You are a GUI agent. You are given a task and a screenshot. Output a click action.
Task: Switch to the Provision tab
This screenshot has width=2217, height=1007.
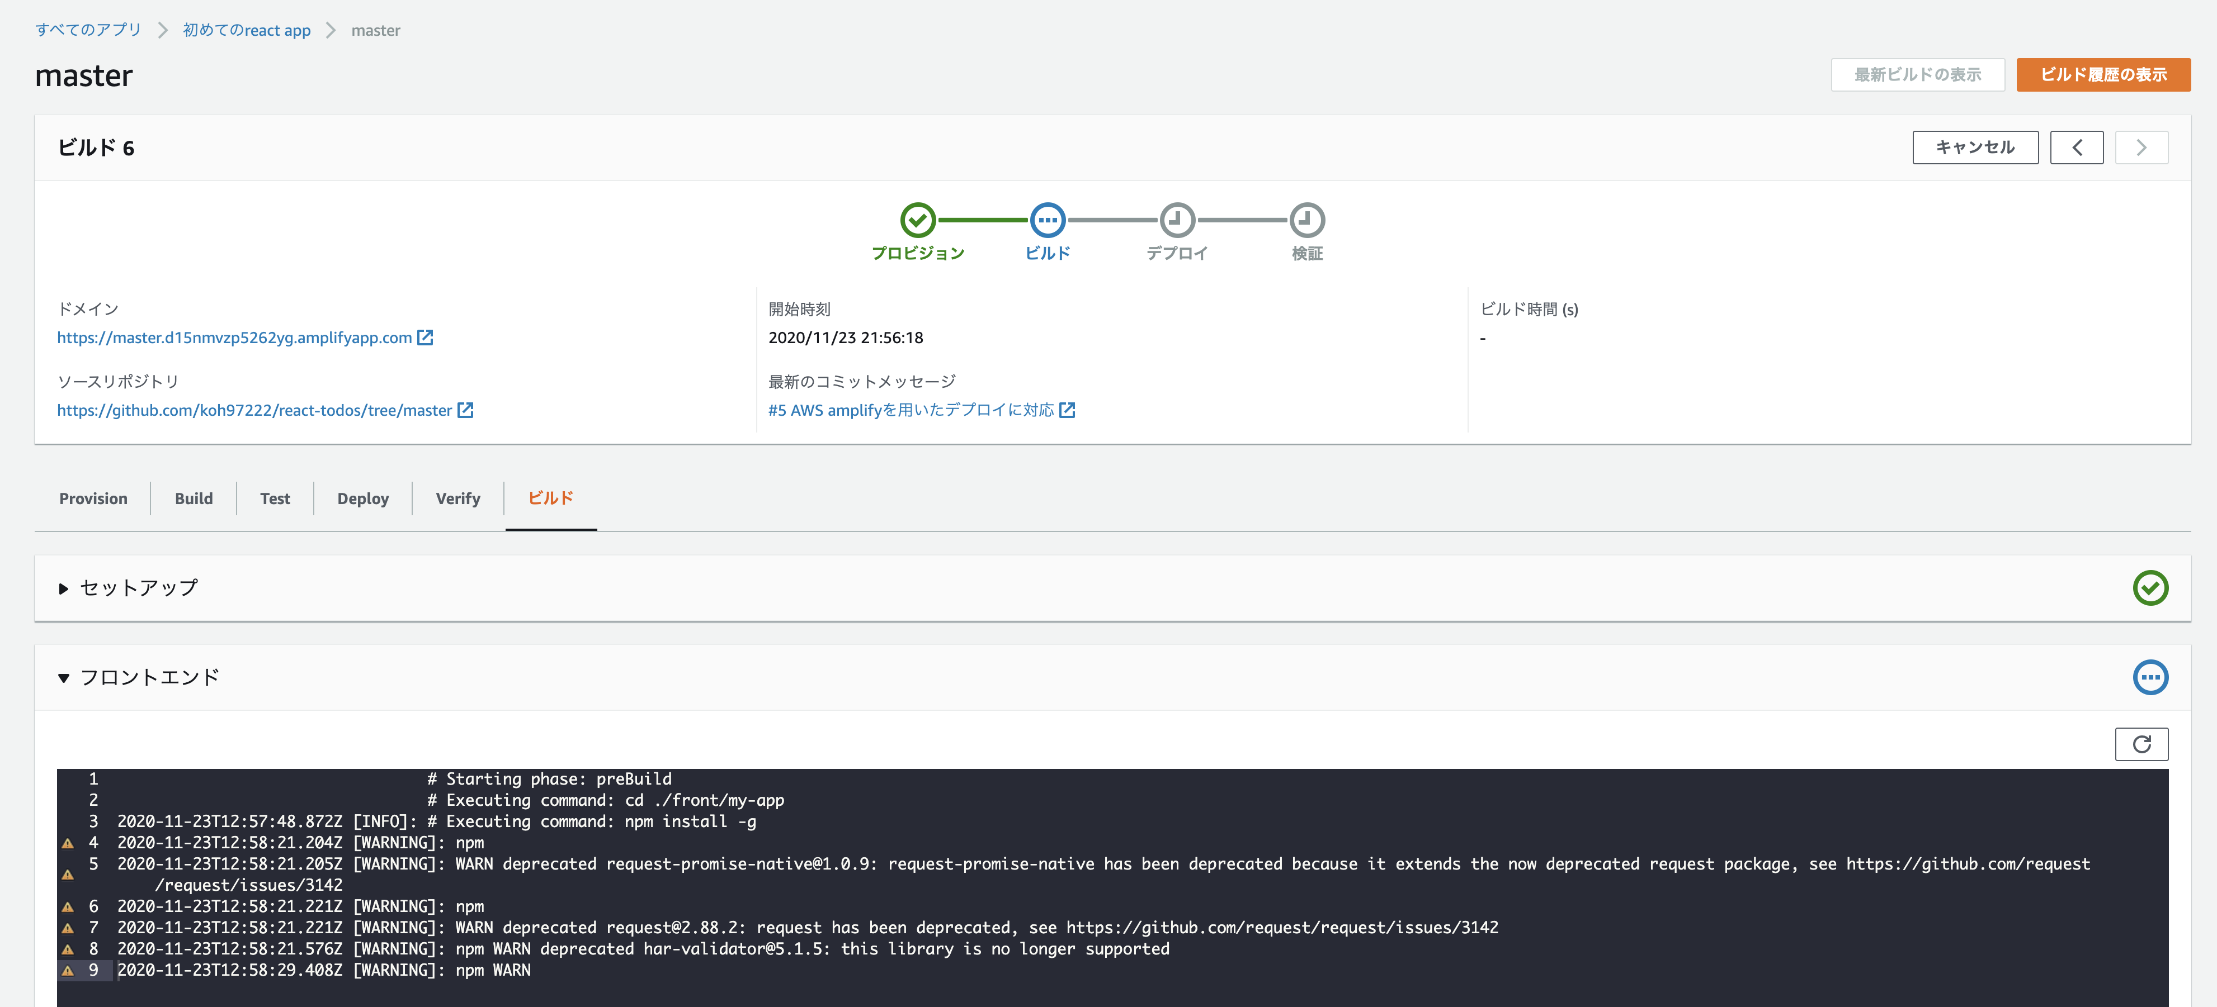pyautogui.click(x=93, y=499)
